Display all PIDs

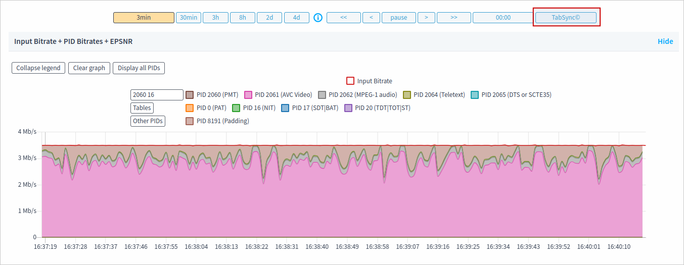point(139,68)
